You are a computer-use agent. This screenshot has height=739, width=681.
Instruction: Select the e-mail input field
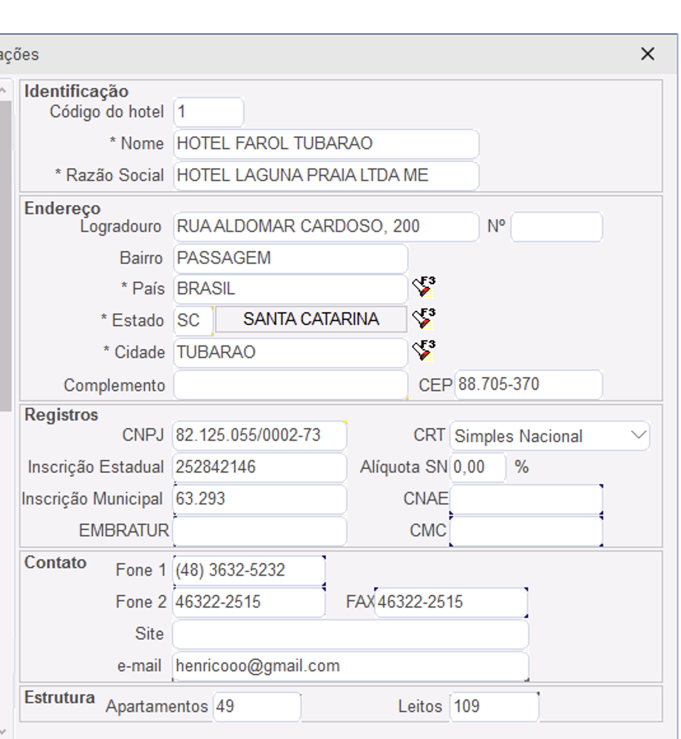350,666
